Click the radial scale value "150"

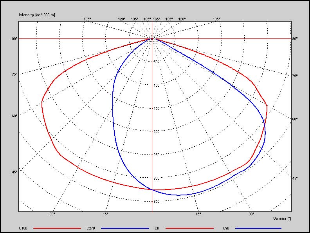157,109
